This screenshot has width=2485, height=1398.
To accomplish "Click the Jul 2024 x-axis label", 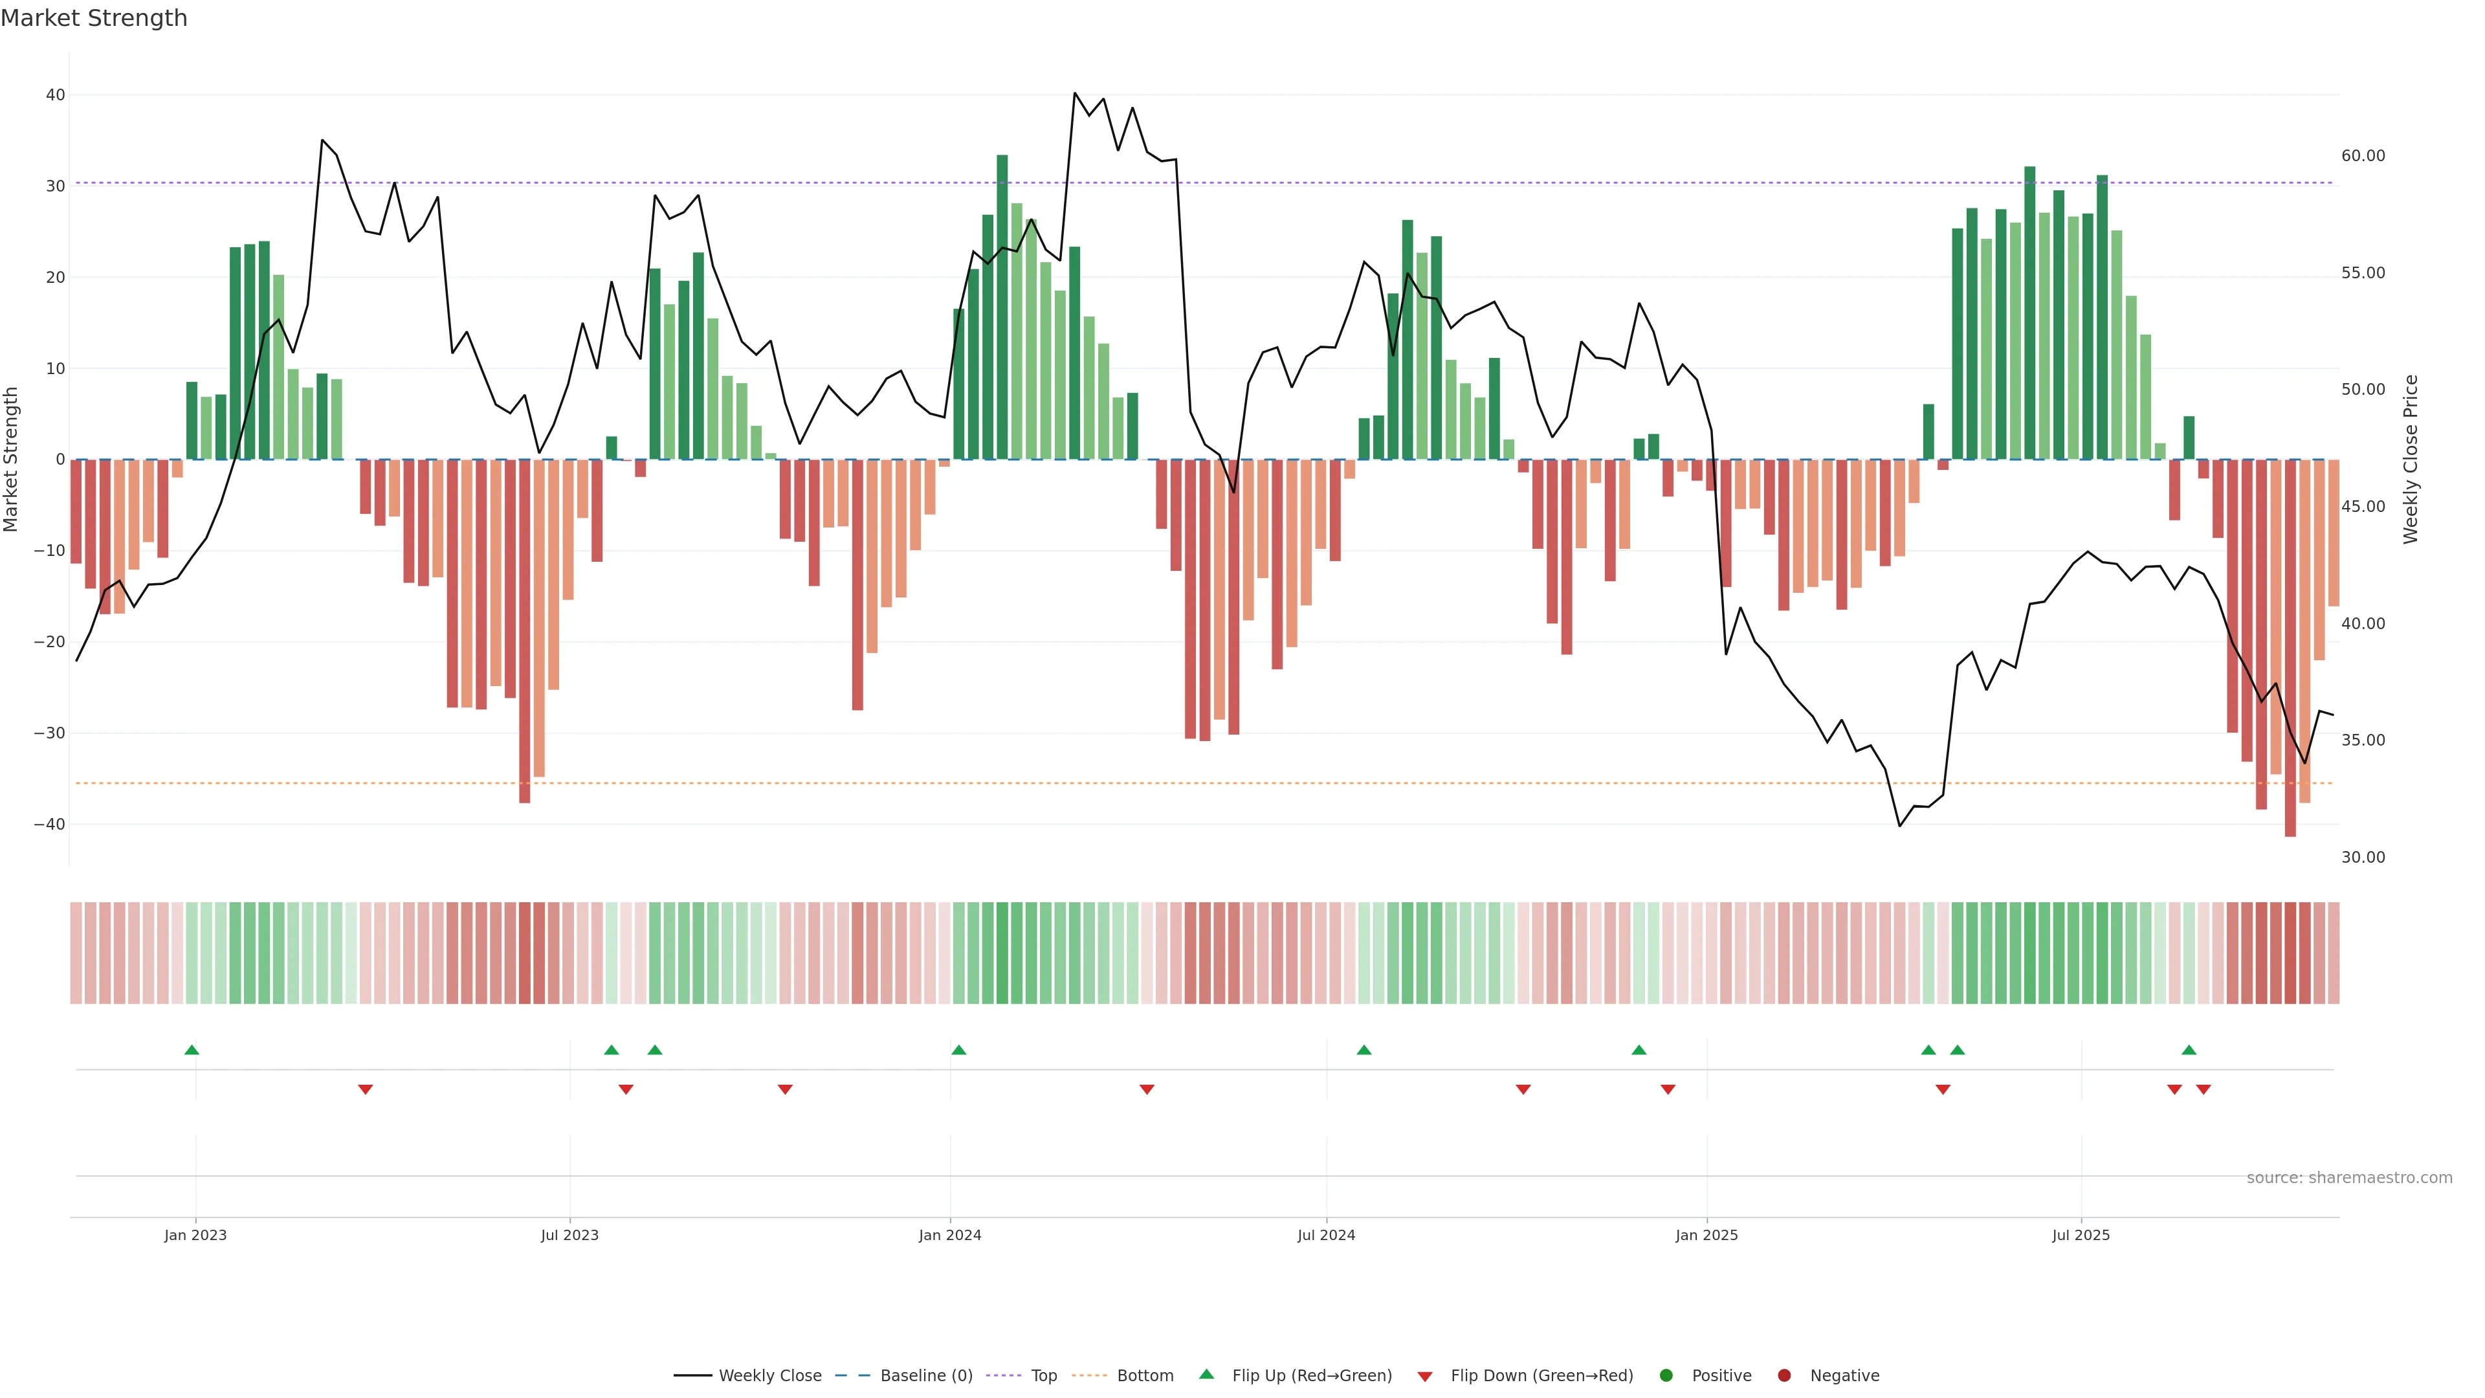I will (1325, 1235).
